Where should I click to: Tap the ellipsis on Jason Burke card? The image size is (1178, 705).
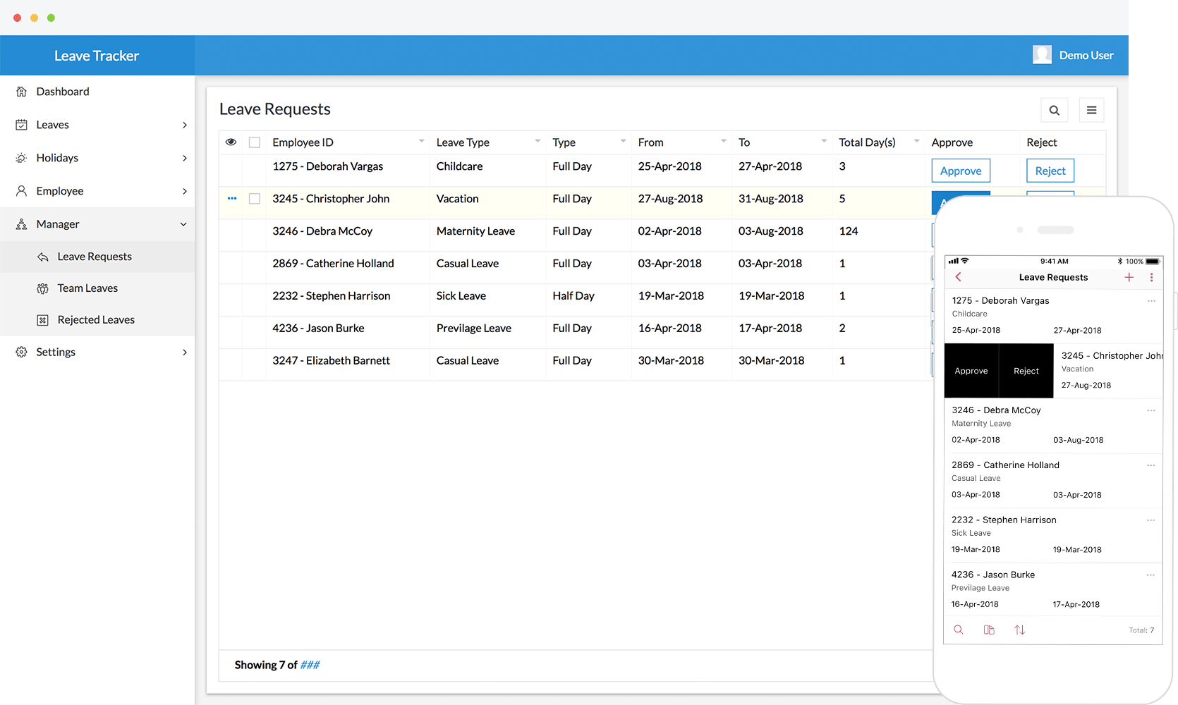pyautogui.click(x=1151, y=575)
